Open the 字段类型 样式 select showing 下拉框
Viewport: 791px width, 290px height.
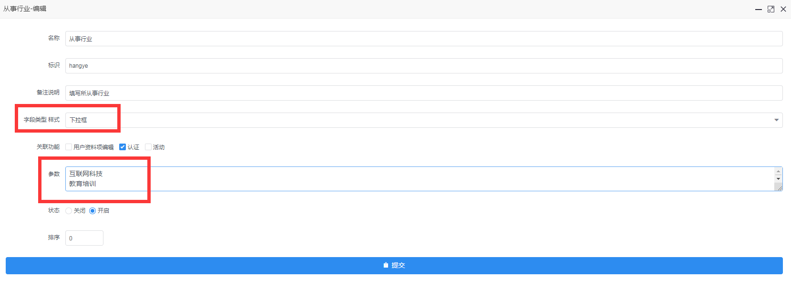tap(424, 120)
